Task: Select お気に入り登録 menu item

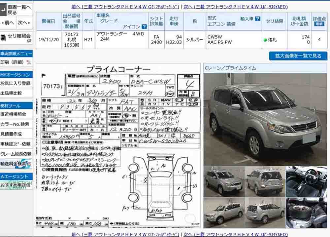Action: pos(16,83)
